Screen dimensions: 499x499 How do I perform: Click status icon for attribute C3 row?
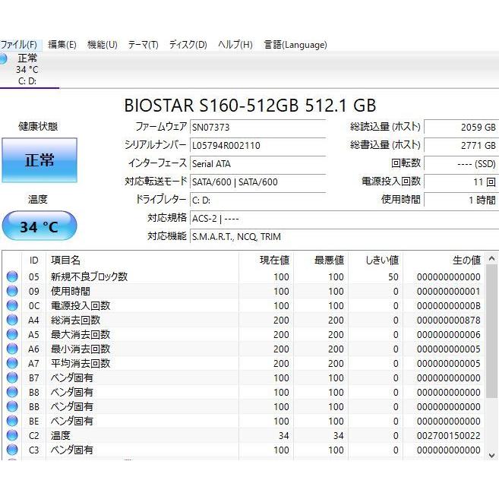pyautogui.click(x=12, y=450)
